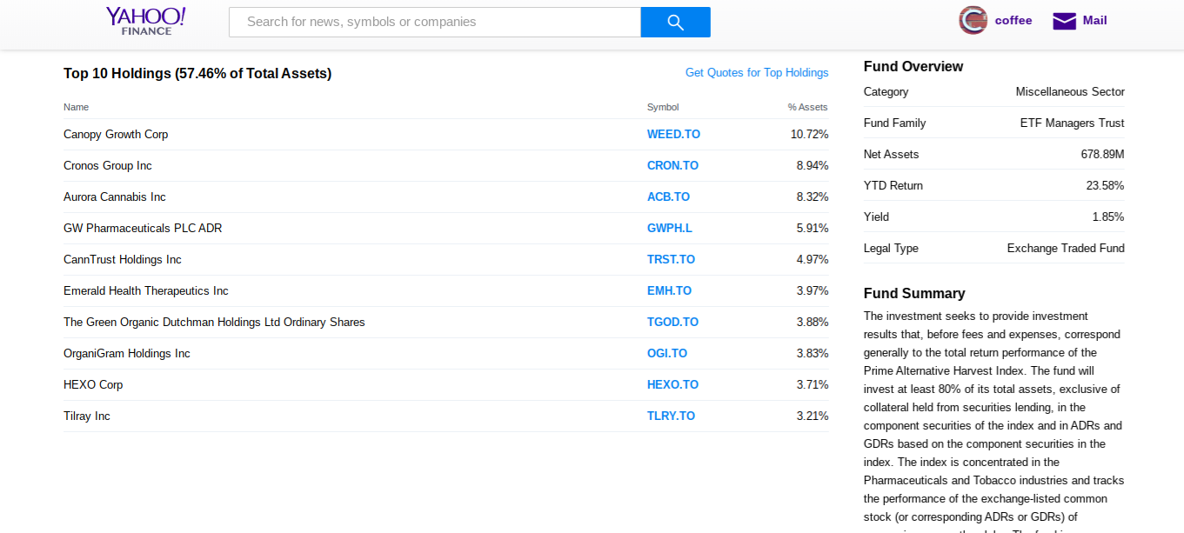Click the 3.88% assets value
Screen dimensions: 1184x533
click(813, 323)
